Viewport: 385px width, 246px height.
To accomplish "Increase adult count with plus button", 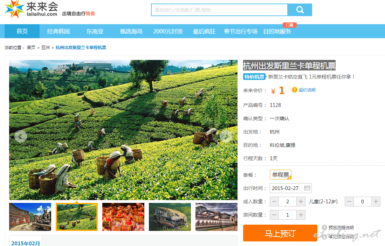I will coord(301,201).
